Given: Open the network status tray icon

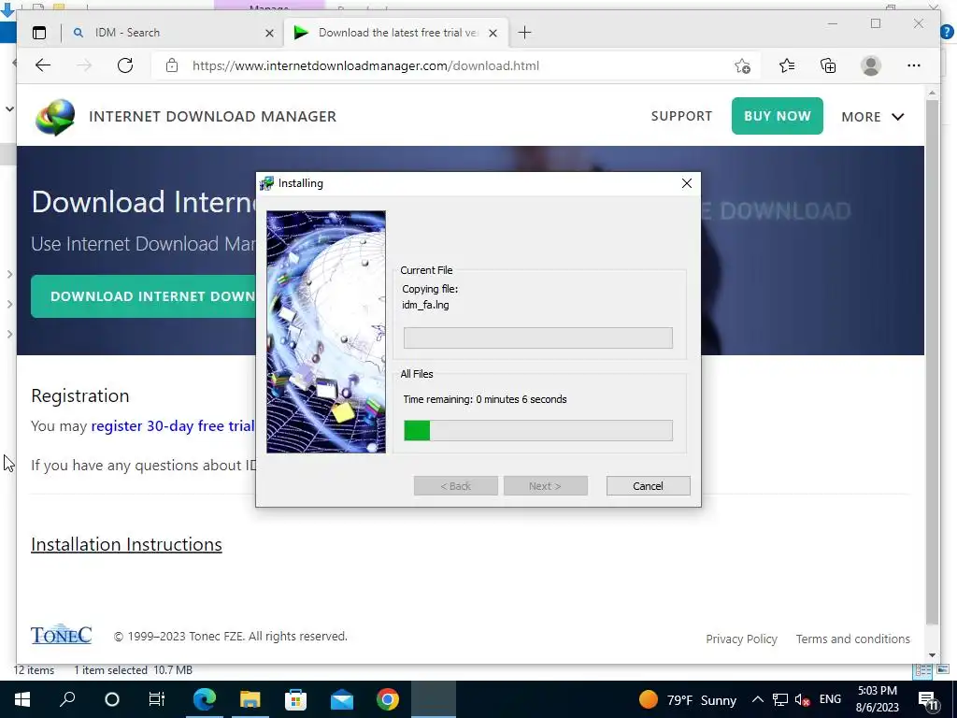Looking at the screenshot, I should (x=780, y=699).
